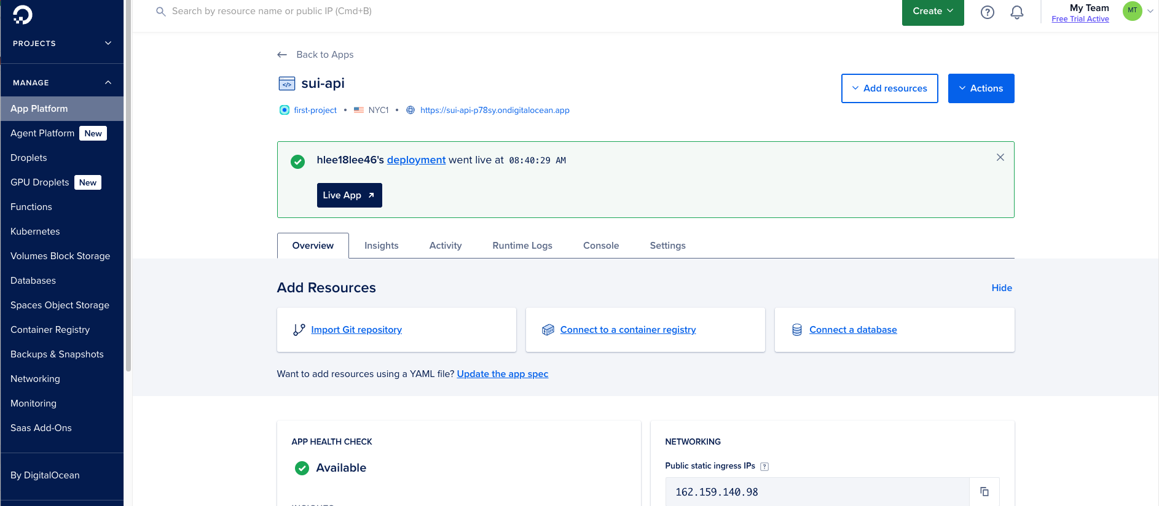Viewport: 1159px width, 506px height.
Task: Click the 162.159.140.98 IP field
Action: tap(817, 492)
